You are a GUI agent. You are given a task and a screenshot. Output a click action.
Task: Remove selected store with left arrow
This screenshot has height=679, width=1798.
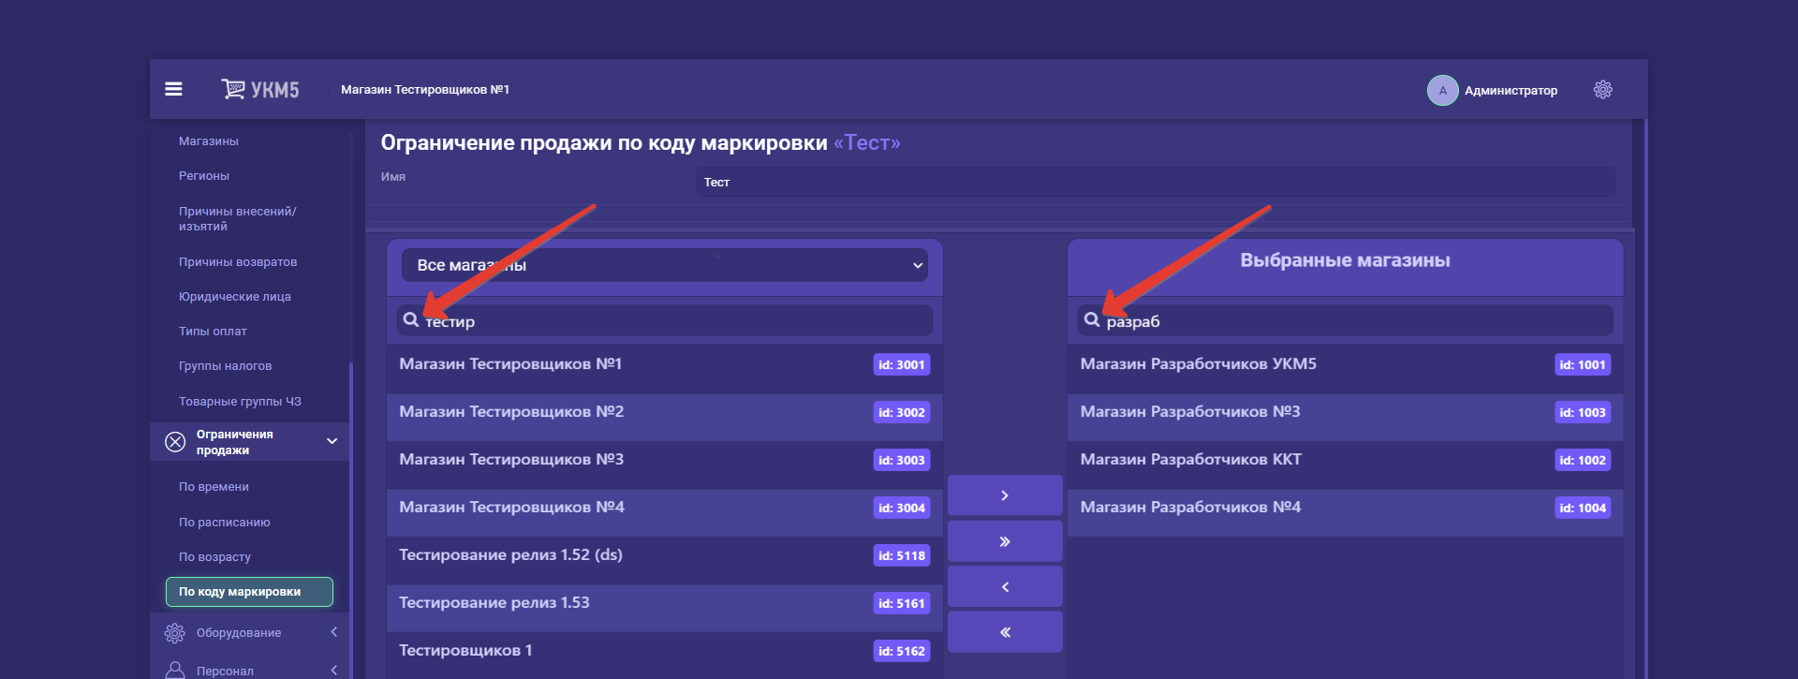point(1004,587)
